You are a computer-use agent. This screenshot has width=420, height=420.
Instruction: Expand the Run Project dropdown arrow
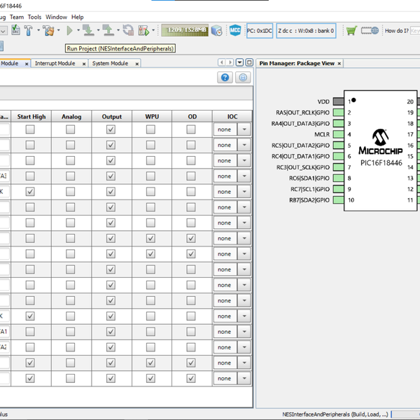(78, 31)
